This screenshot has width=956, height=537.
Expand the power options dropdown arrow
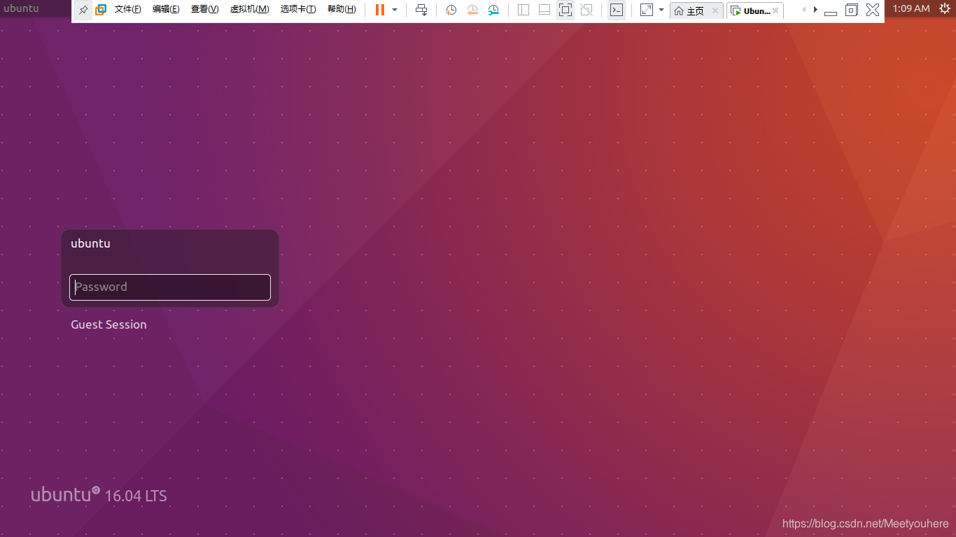395,10
